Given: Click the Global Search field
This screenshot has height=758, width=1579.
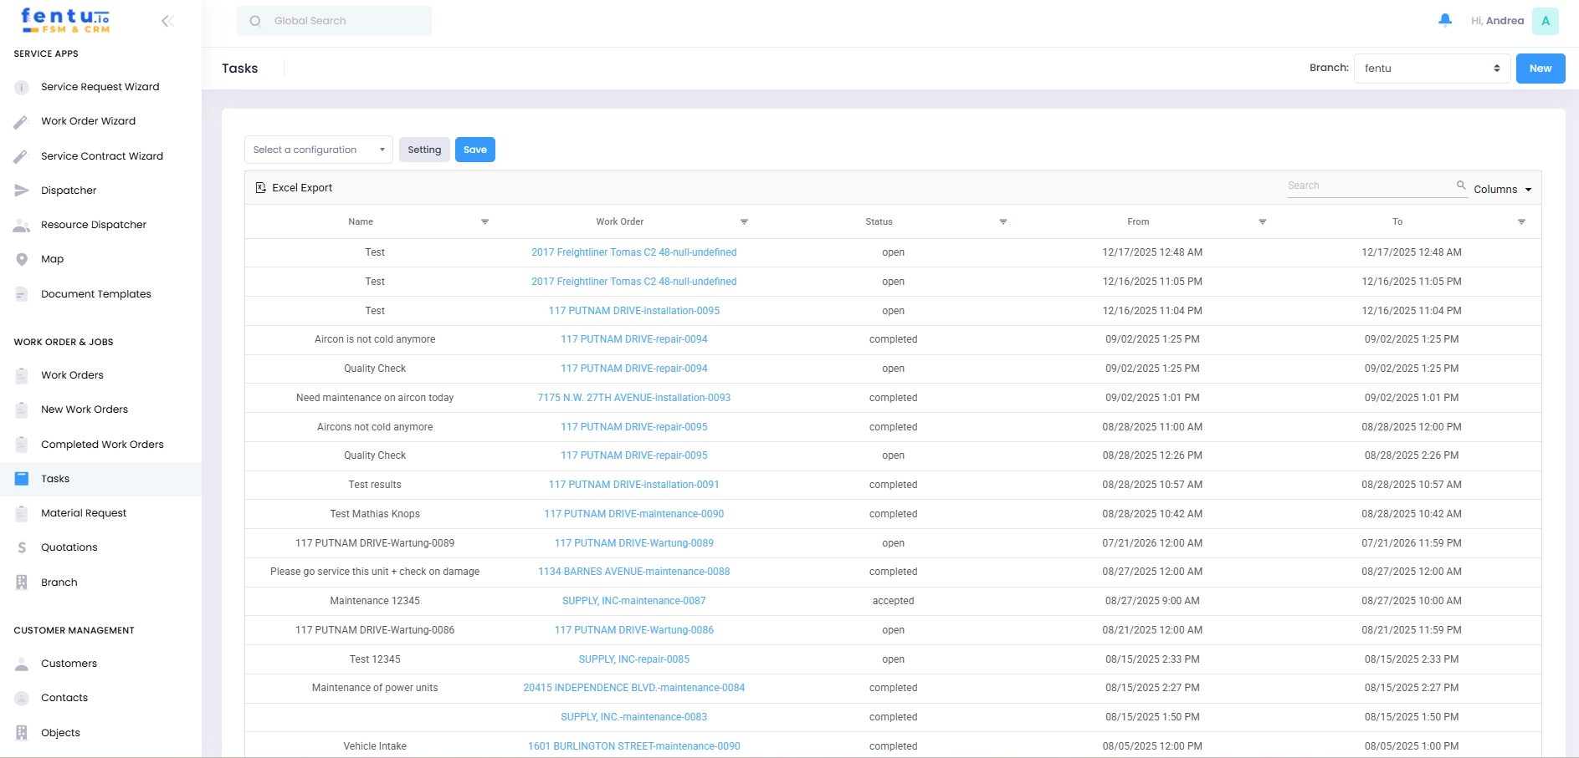Looking at the screenshot, I should click(335, 21).
